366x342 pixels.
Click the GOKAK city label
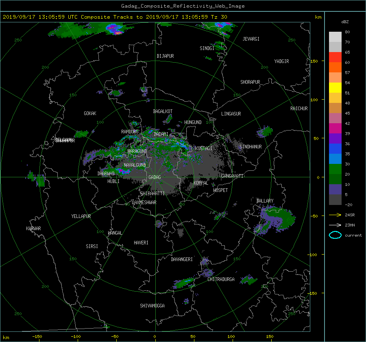[x=90, y=113]
